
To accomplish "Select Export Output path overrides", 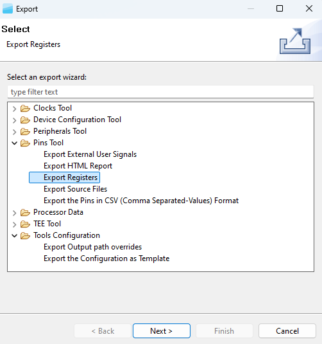I will tap(92, 247).
